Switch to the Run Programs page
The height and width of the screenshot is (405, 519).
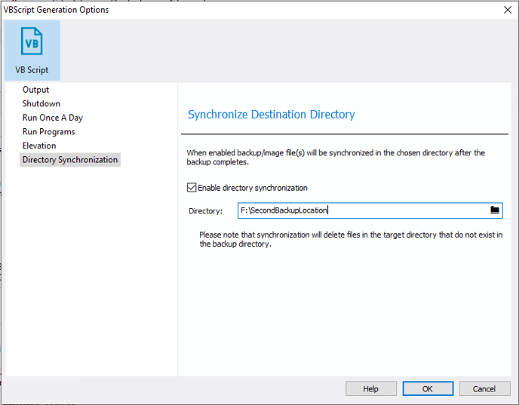tap(48, 131)
